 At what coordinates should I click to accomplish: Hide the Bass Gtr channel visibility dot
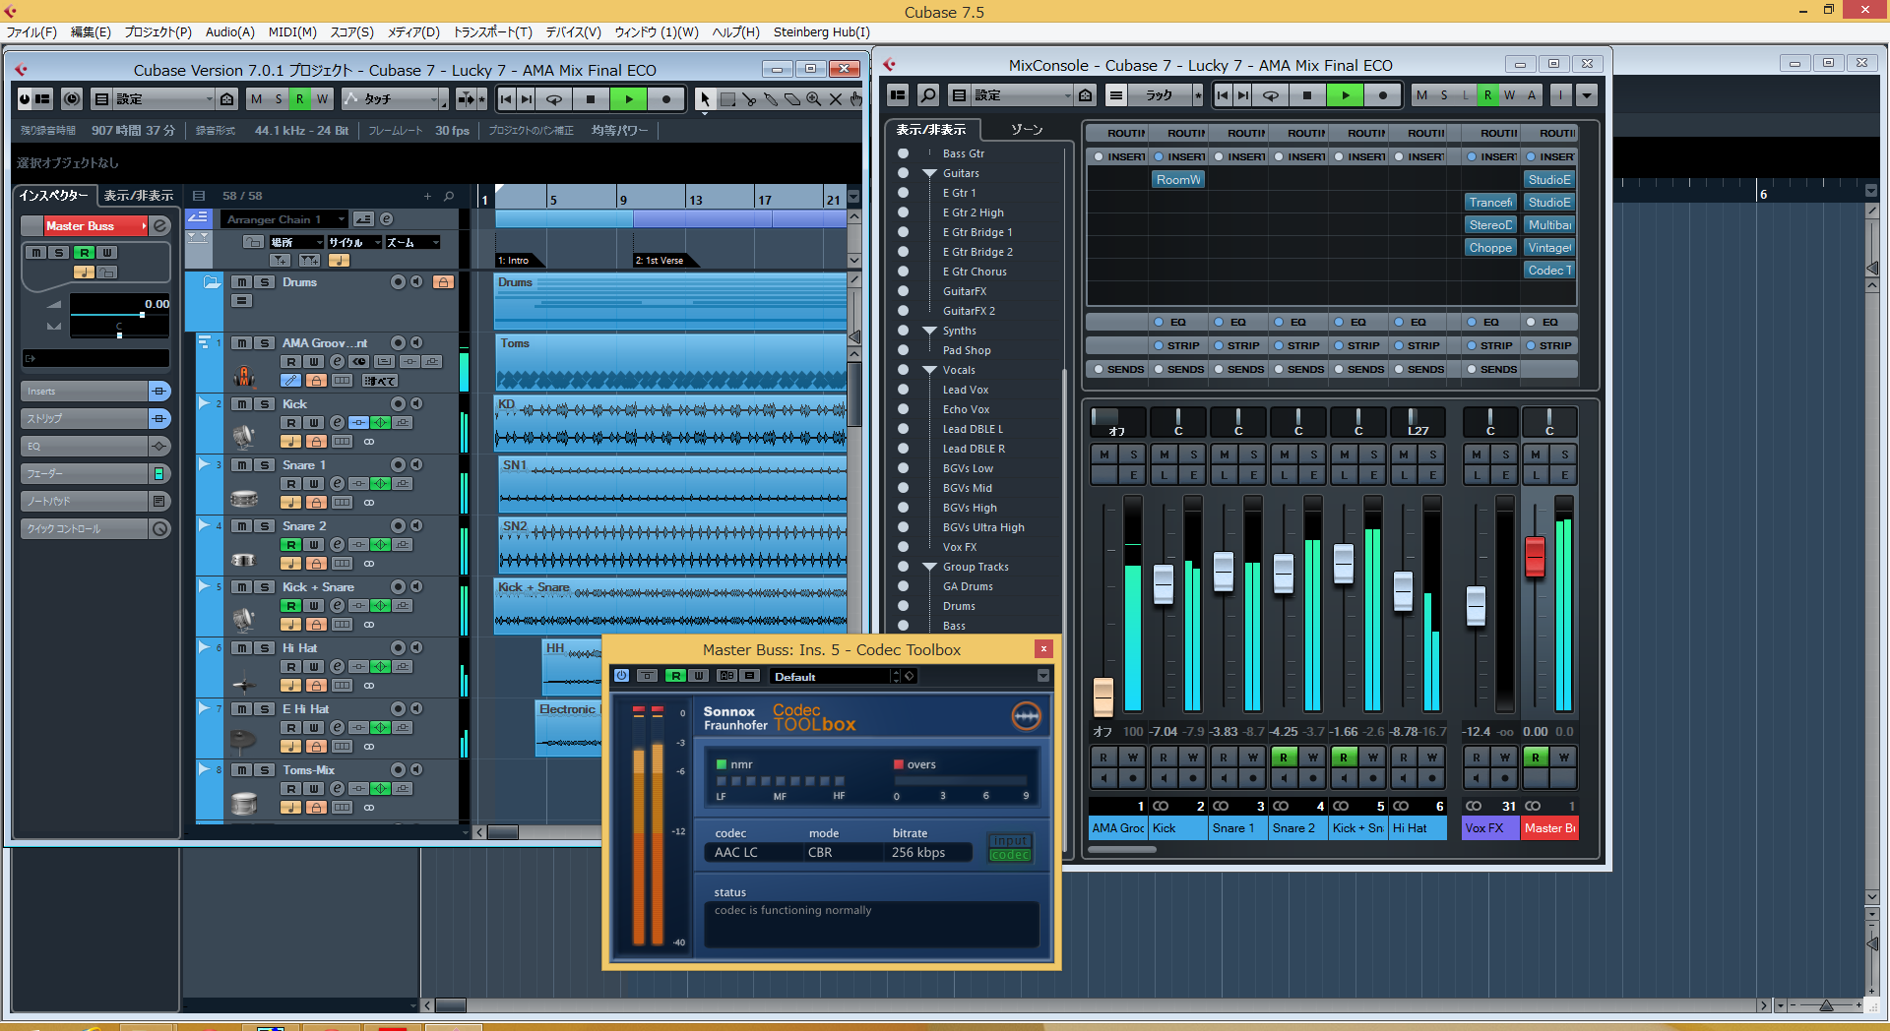pos(903,153)
